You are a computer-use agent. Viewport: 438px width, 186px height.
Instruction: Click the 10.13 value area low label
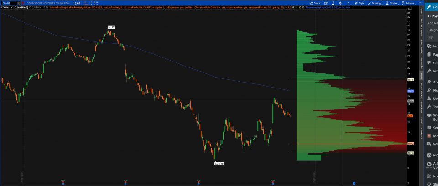coord(411,153)
